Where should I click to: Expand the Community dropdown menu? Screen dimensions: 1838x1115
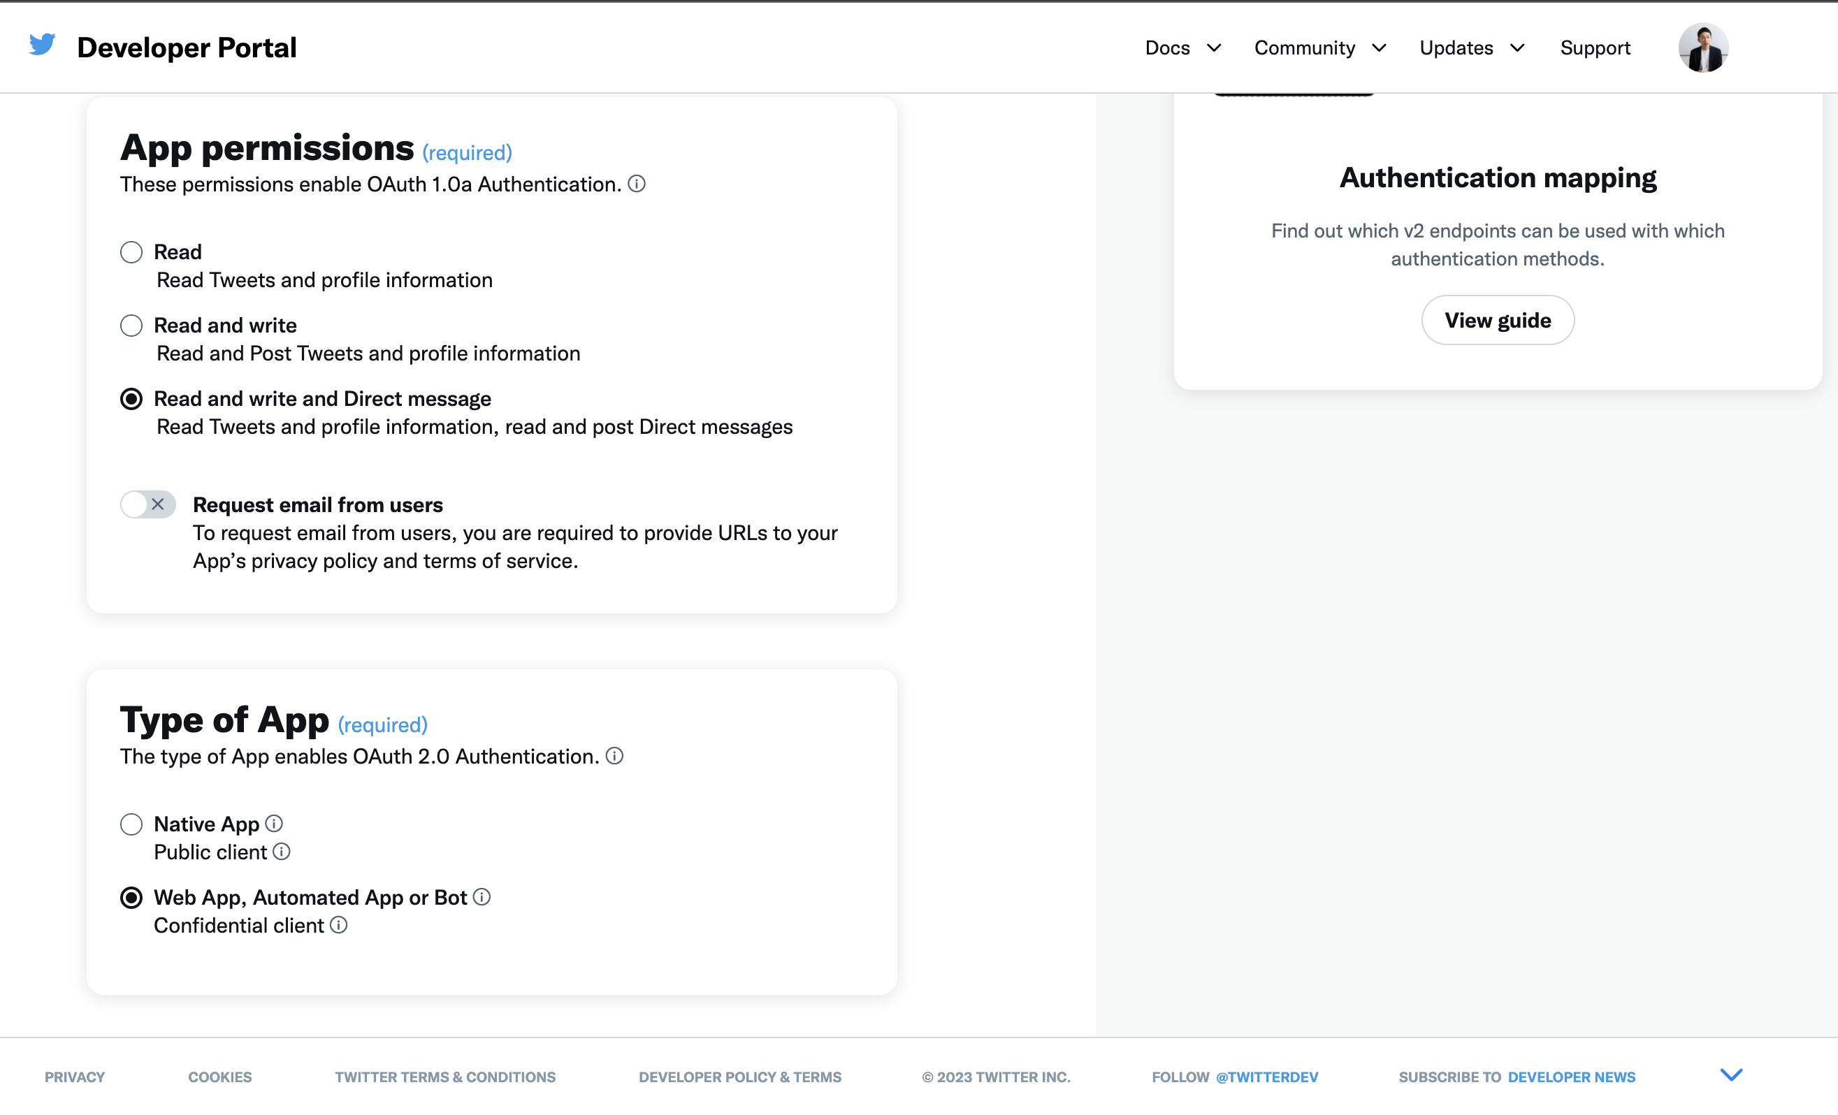[1320, 48]
